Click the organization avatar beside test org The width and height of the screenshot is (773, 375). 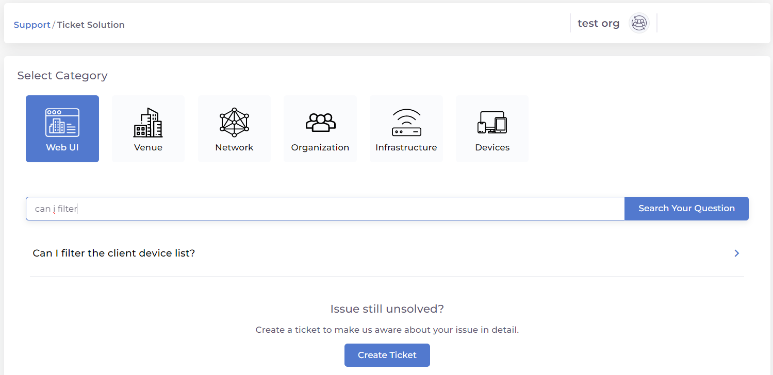tap(639, 23)
